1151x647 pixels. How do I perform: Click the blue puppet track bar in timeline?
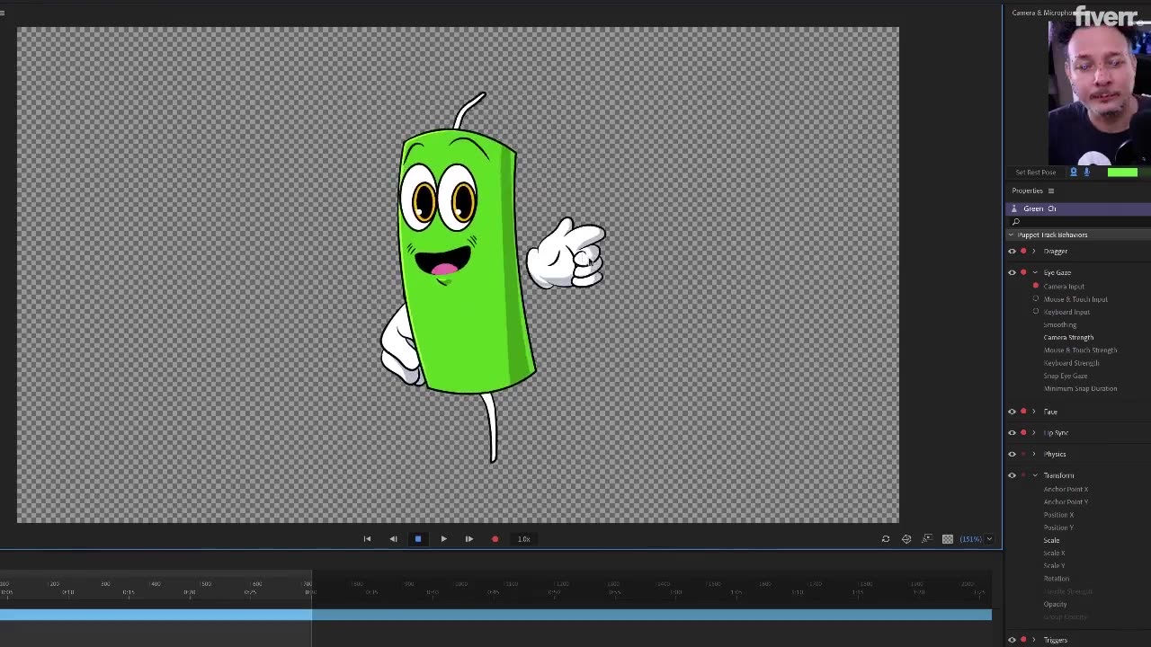[495, 615]
